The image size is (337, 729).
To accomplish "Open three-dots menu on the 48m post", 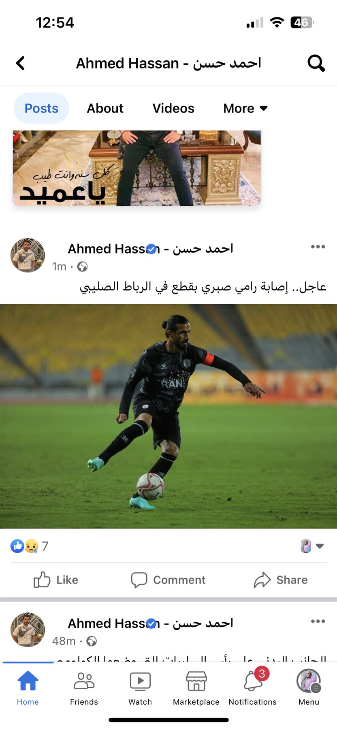I will (318, 621).
